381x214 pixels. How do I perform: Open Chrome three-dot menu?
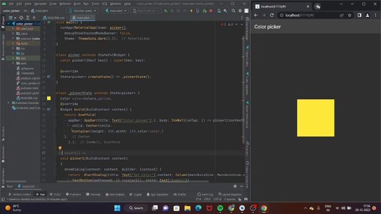pyautogui.click(x=376, y=15)
